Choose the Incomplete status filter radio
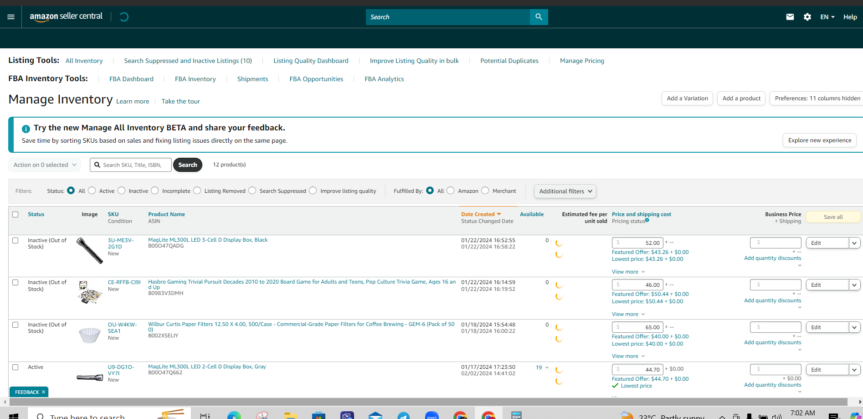This screenshot has width=863, height=419. click(x=155, y=191)
